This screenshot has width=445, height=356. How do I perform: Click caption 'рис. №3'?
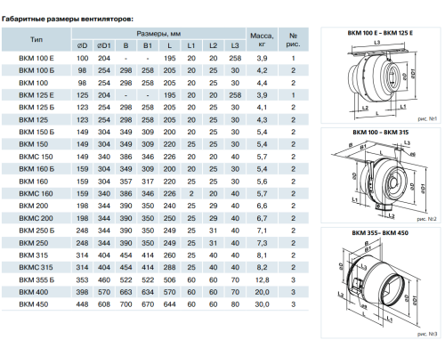click(427, 334)
